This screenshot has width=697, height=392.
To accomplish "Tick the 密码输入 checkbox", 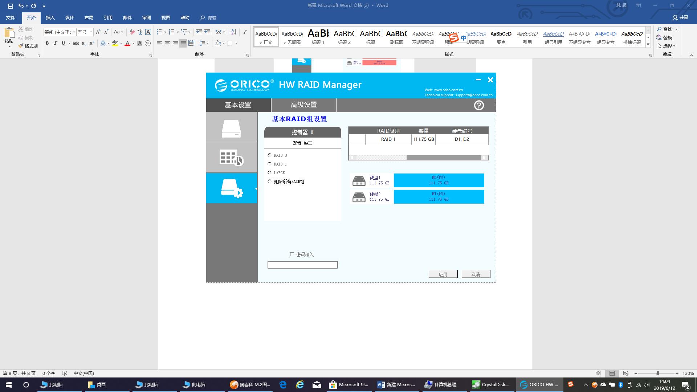I will tap(292, 254).
